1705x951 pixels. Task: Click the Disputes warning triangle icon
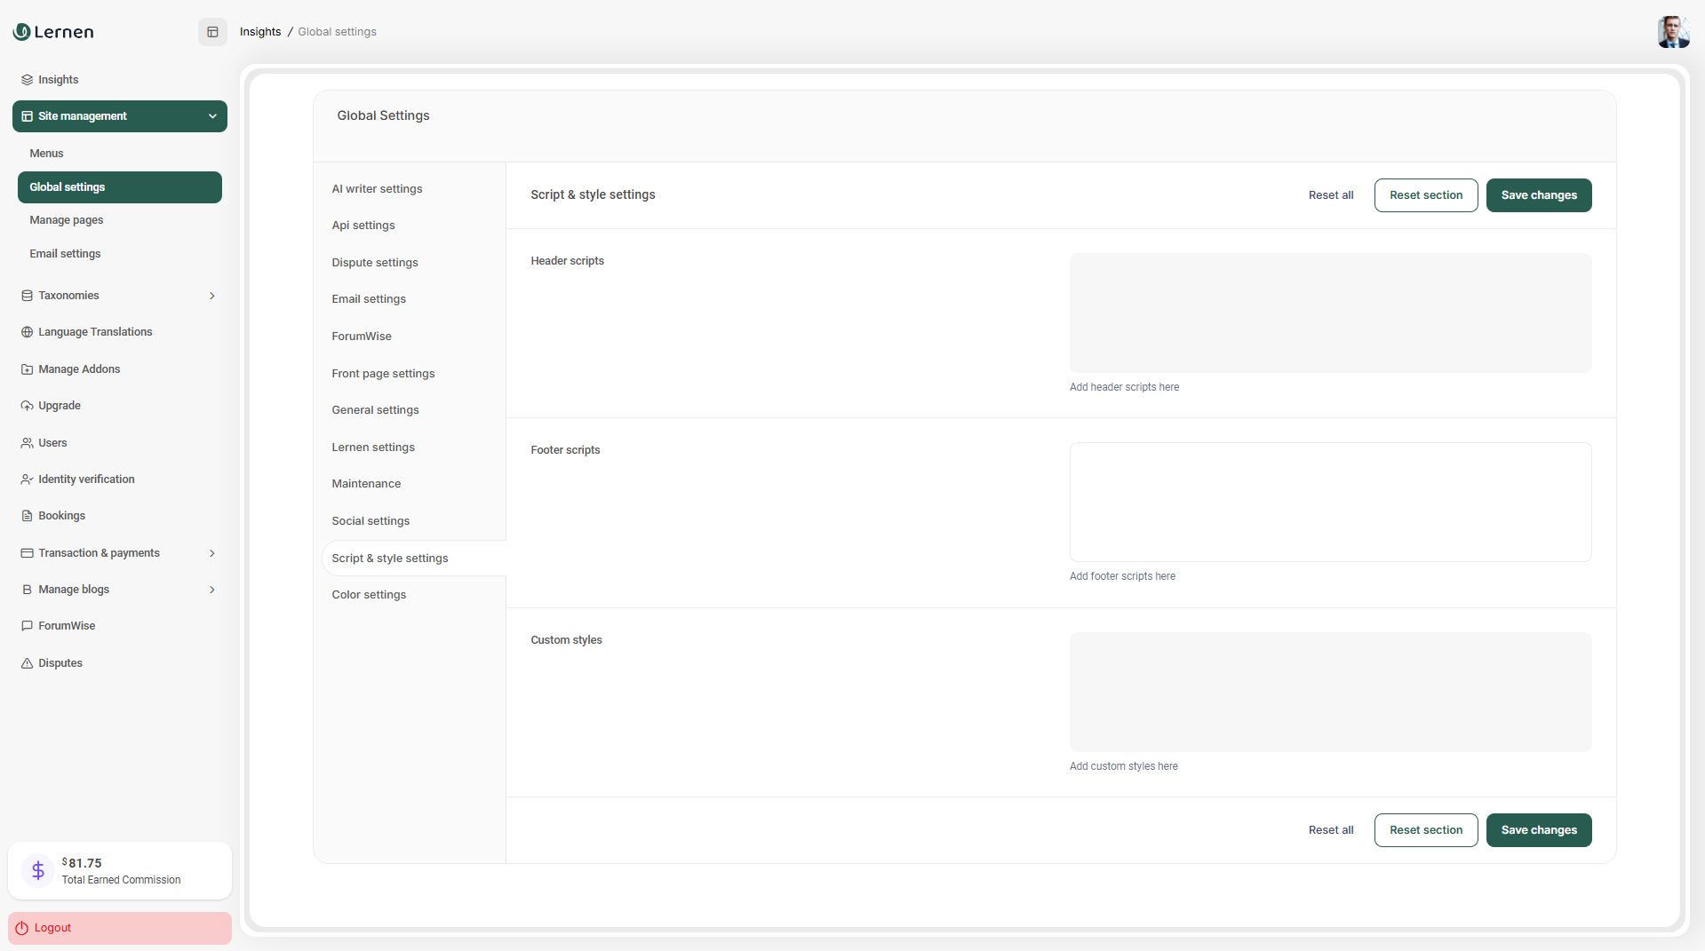[27, 663]
